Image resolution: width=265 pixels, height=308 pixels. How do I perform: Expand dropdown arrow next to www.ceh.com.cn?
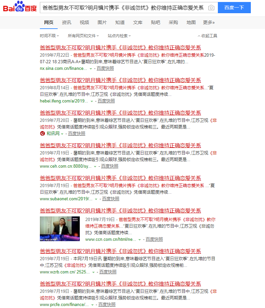coord(95,167)
